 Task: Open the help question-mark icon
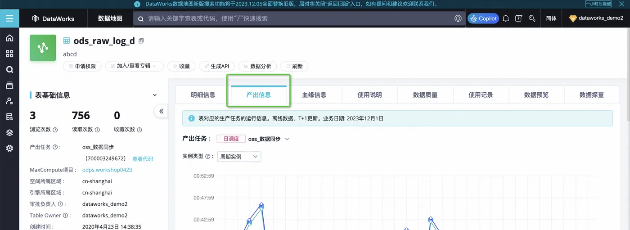tap(518, 18)
